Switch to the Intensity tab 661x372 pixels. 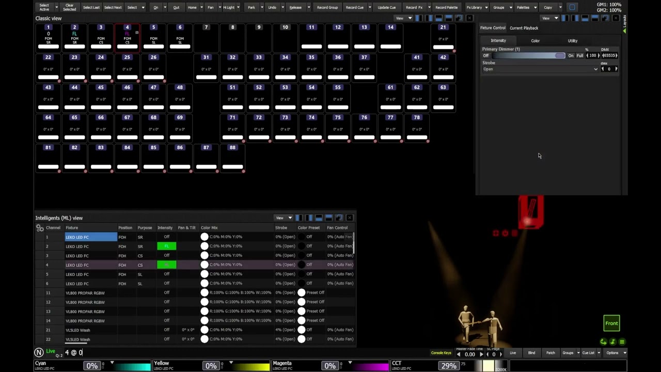pyautogui.click(x=498, y=40)
